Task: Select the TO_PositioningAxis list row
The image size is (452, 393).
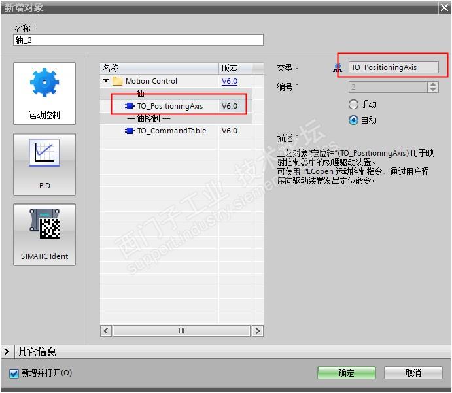Action: (x=176, y=106)
